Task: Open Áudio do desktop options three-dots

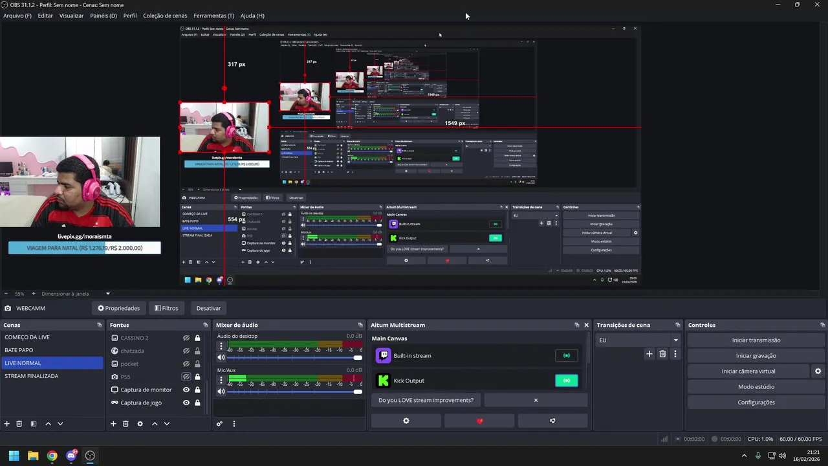Action: click(x=221, y=346)
